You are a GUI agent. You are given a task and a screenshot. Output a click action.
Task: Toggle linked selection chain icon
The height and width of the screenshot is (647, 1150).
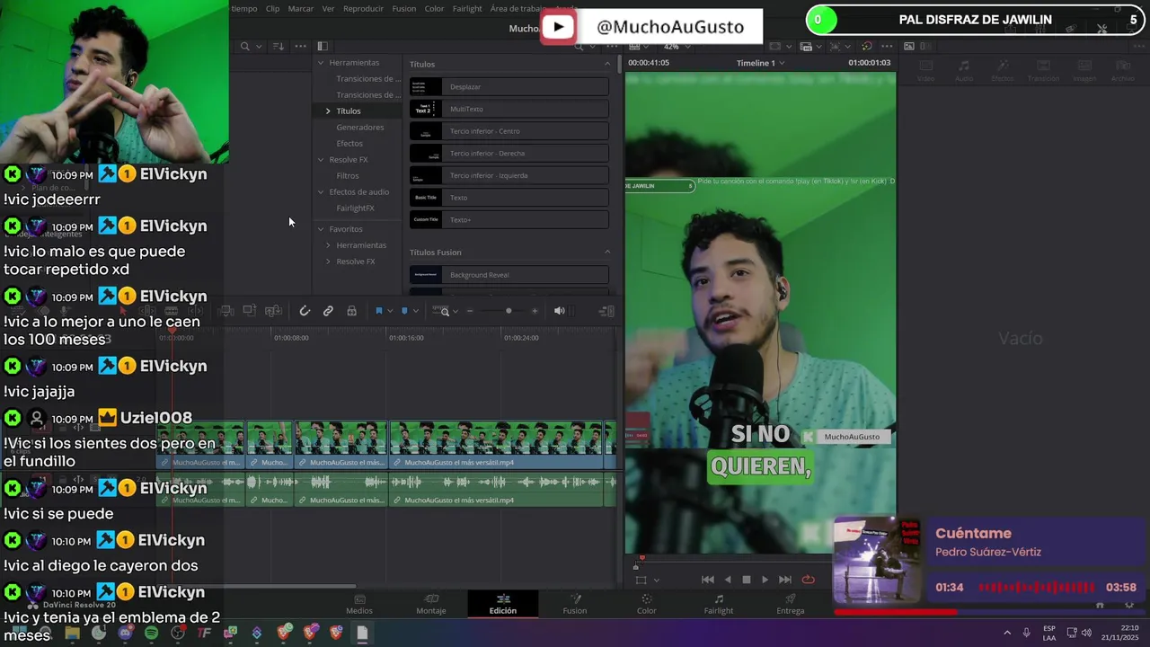tap(328, 311)
